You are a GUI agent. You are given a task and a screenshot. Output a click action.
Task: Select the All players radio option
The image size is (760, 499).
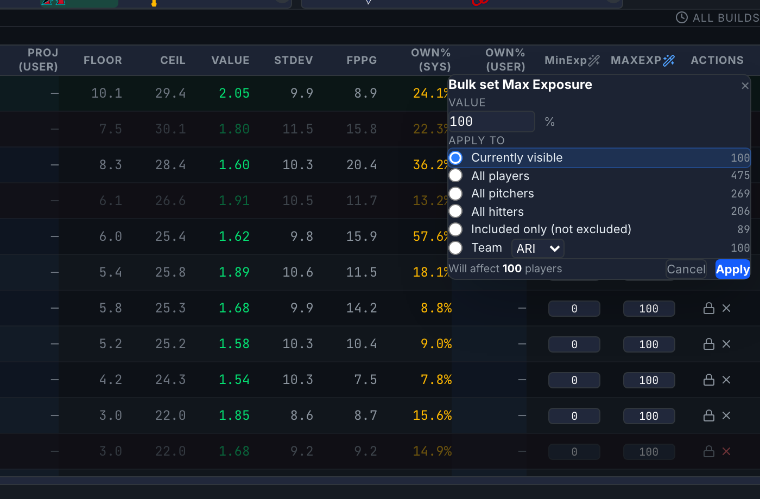[x=455, y=176]
